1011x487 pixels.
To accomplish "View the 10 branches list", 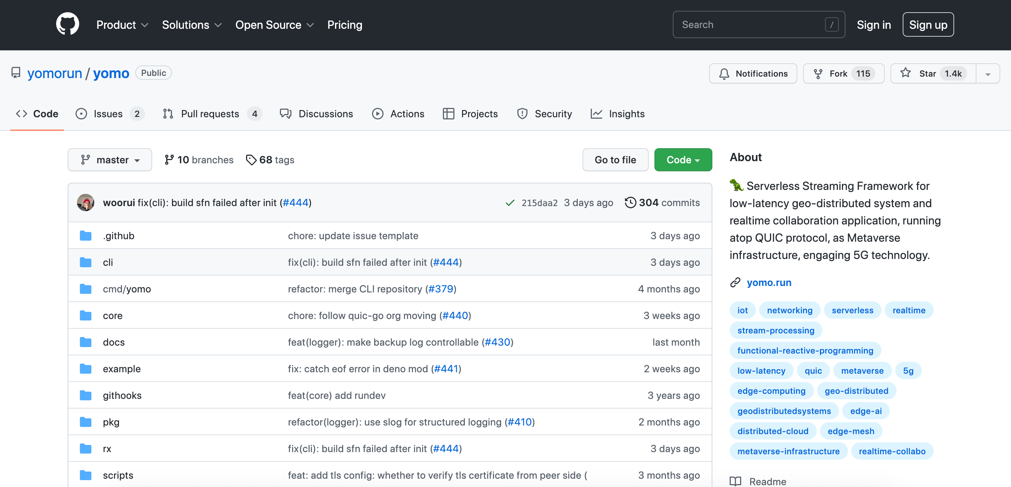I will pyautogui.click(x=199, y=160).
